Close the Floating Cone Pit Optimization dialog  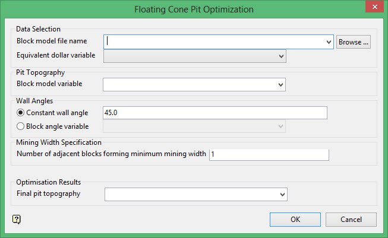coord(372,8)
